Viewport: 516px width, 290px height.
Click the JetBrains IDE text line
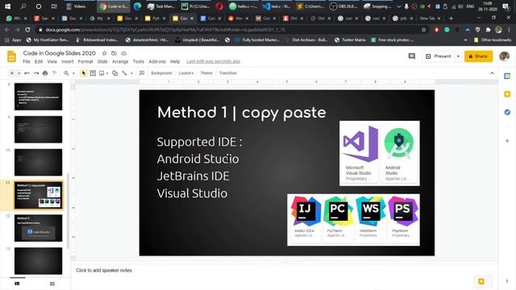[x=193, y=176]
